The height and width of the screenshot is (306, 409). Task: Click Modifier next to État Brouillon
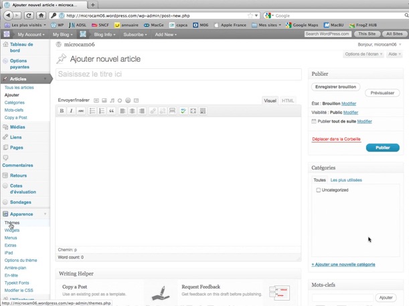[x=349, y=104]
